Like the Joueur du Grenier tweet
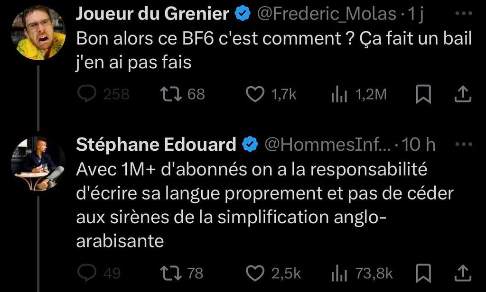The width and height of the screenshot is (486, 292). point(256,94)
